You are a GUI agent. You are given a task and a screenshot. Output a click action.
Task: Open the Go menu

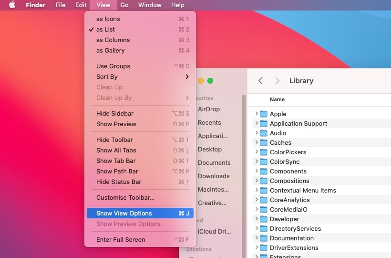click(x=124, y=5)
